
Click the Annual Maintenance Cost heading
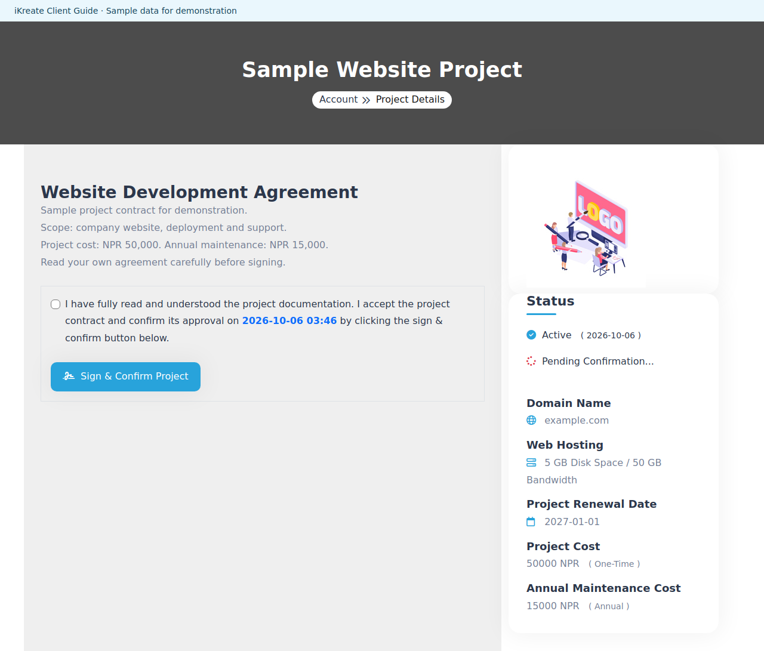[603, 588]
